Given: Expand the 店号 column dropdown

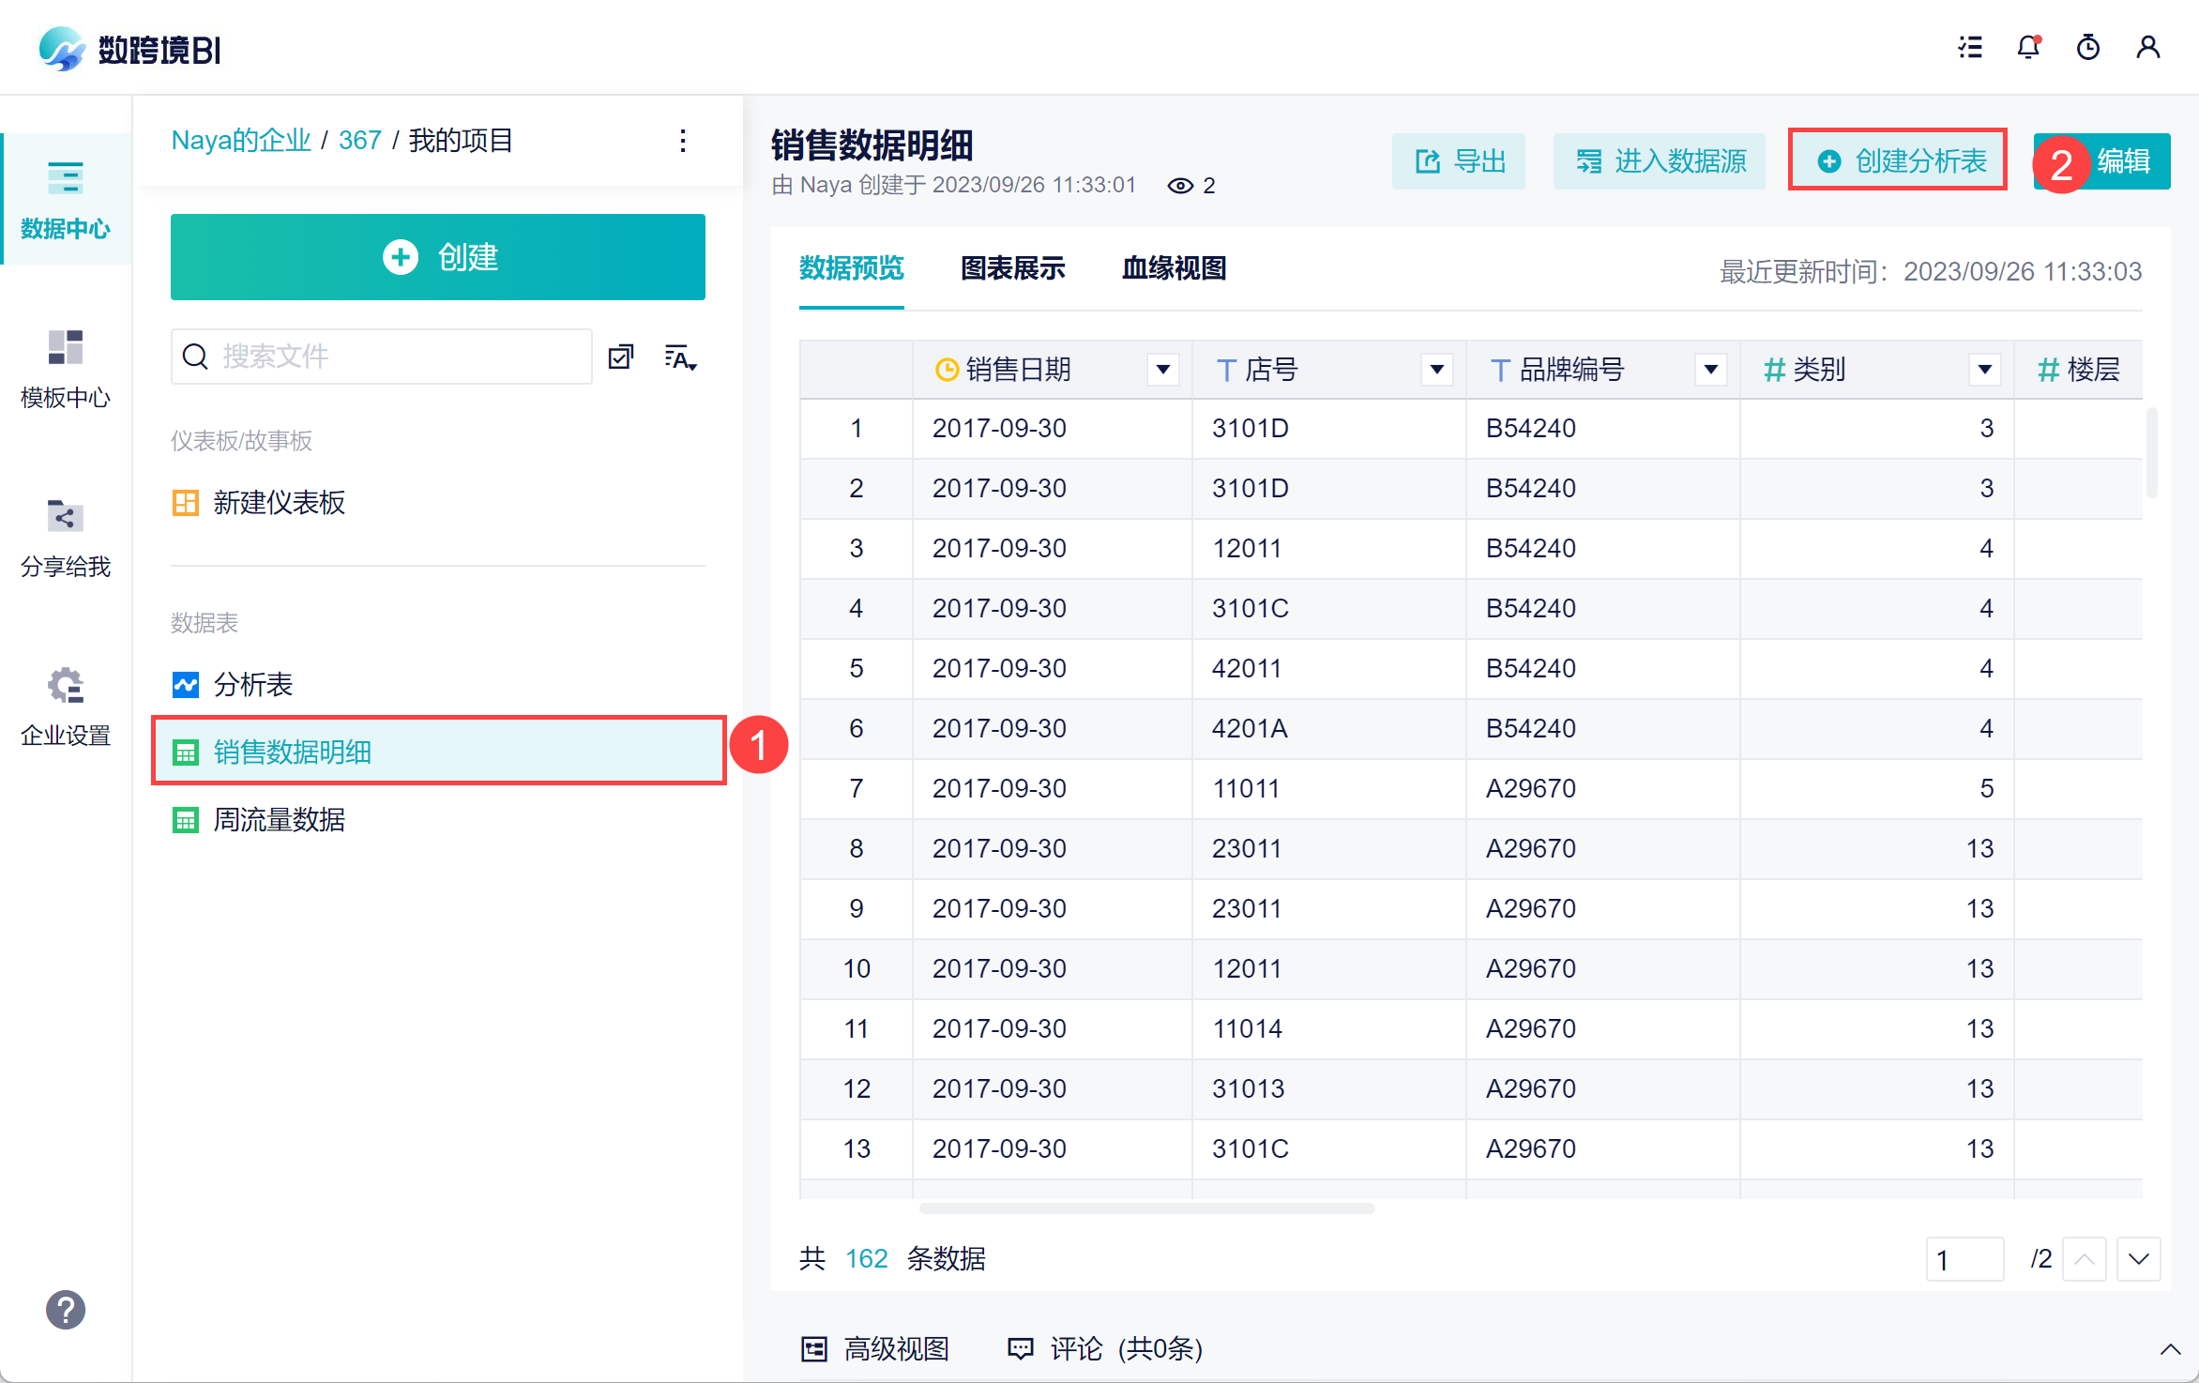Looking at the screenshot, I should pos(1436,370).
